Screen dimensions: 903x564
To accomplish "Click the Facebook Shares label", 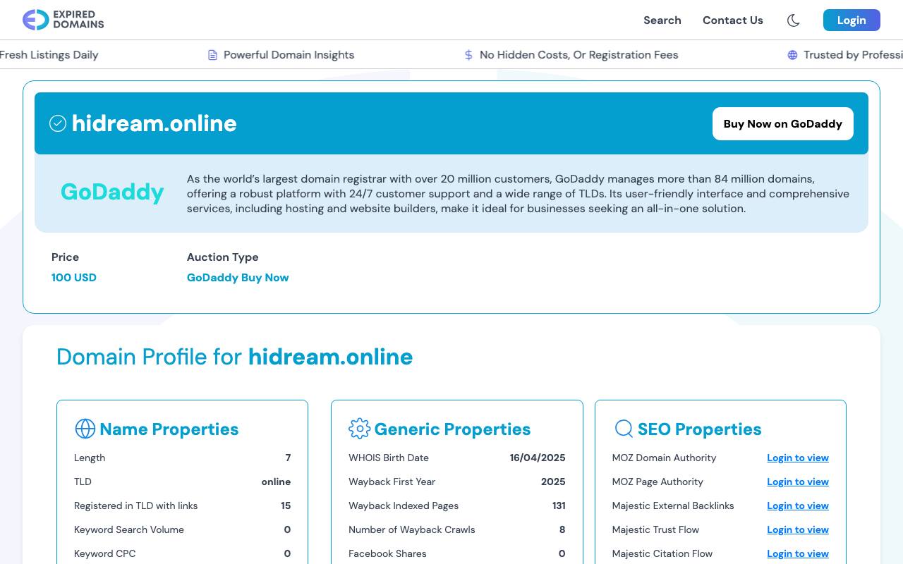I will click(x=387, y=553).
